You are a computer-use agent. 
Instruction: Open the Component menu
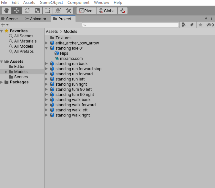[78, 3]
